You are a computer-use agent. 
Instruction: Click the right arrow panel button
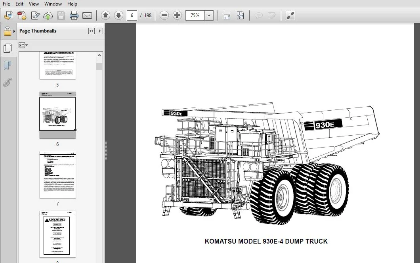point(99,31)
